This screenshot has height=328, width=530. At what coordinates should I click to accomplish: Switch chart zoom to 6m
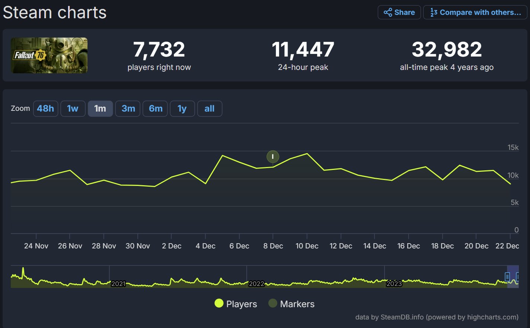(155, 109)
